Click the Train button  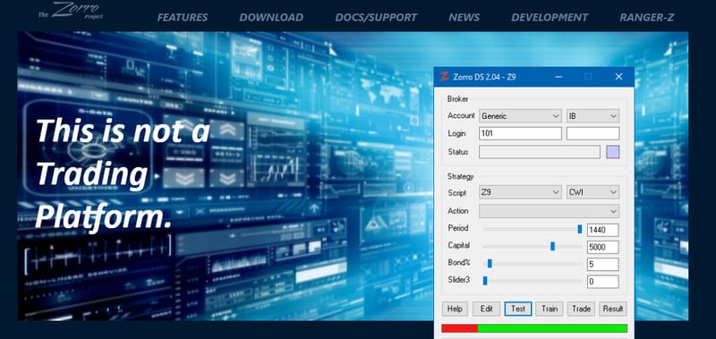(550, 309)
